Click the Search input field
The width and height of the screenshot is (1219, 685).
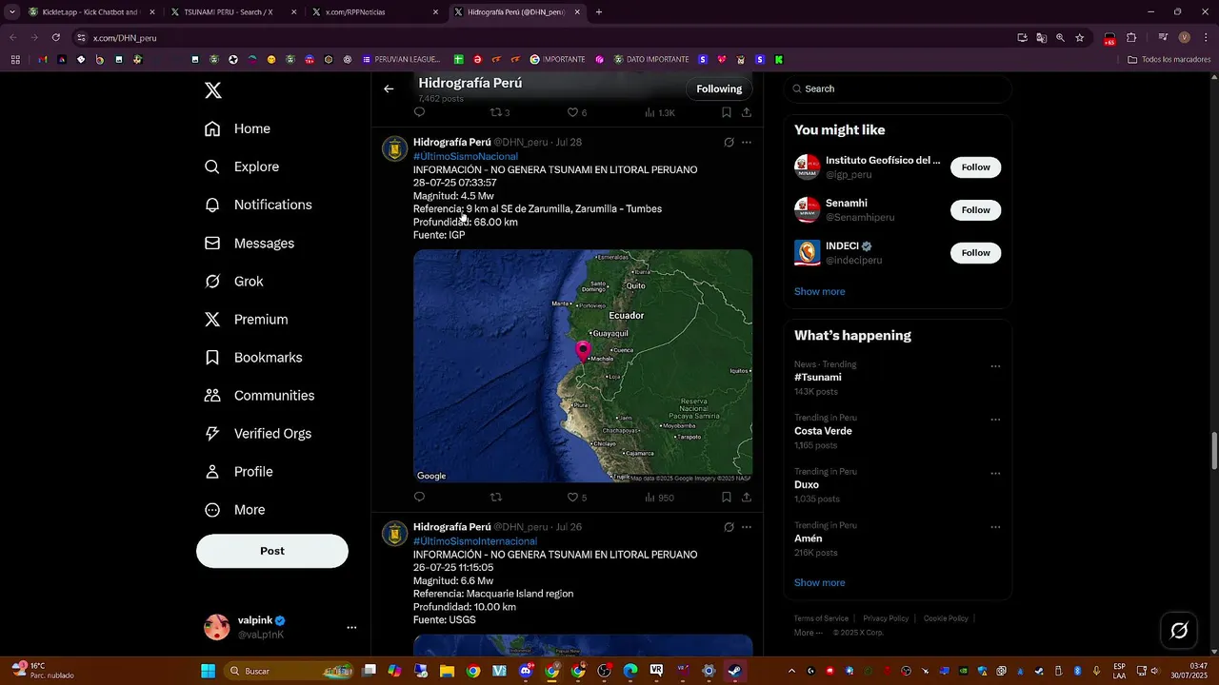pyautogui.click(x=898, y=88)
